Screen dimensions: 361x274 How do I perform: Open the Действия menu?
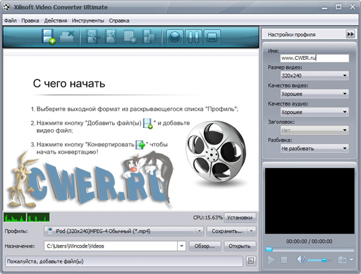pyautogui.click(x=55, y=21)
